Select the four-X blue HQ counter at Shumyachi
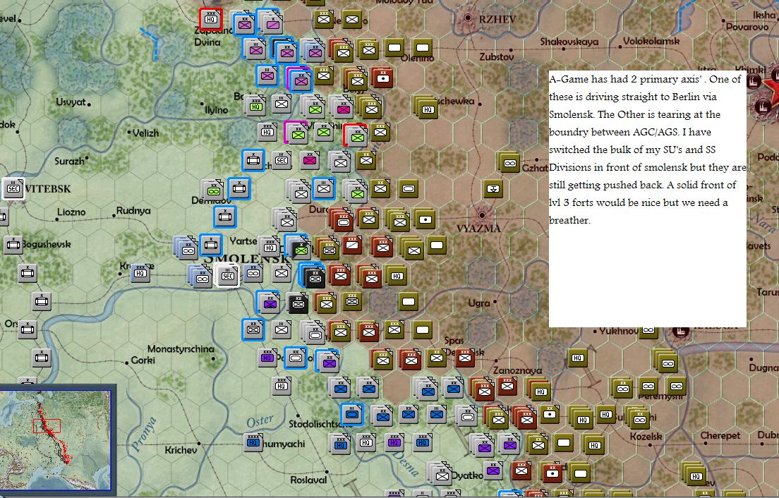Viewport: 779px width, 498px height. (253, 442)
